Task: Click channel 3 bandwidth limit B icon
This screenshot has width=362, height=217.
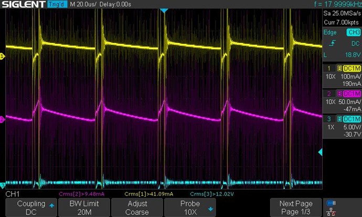Action: 339,119
